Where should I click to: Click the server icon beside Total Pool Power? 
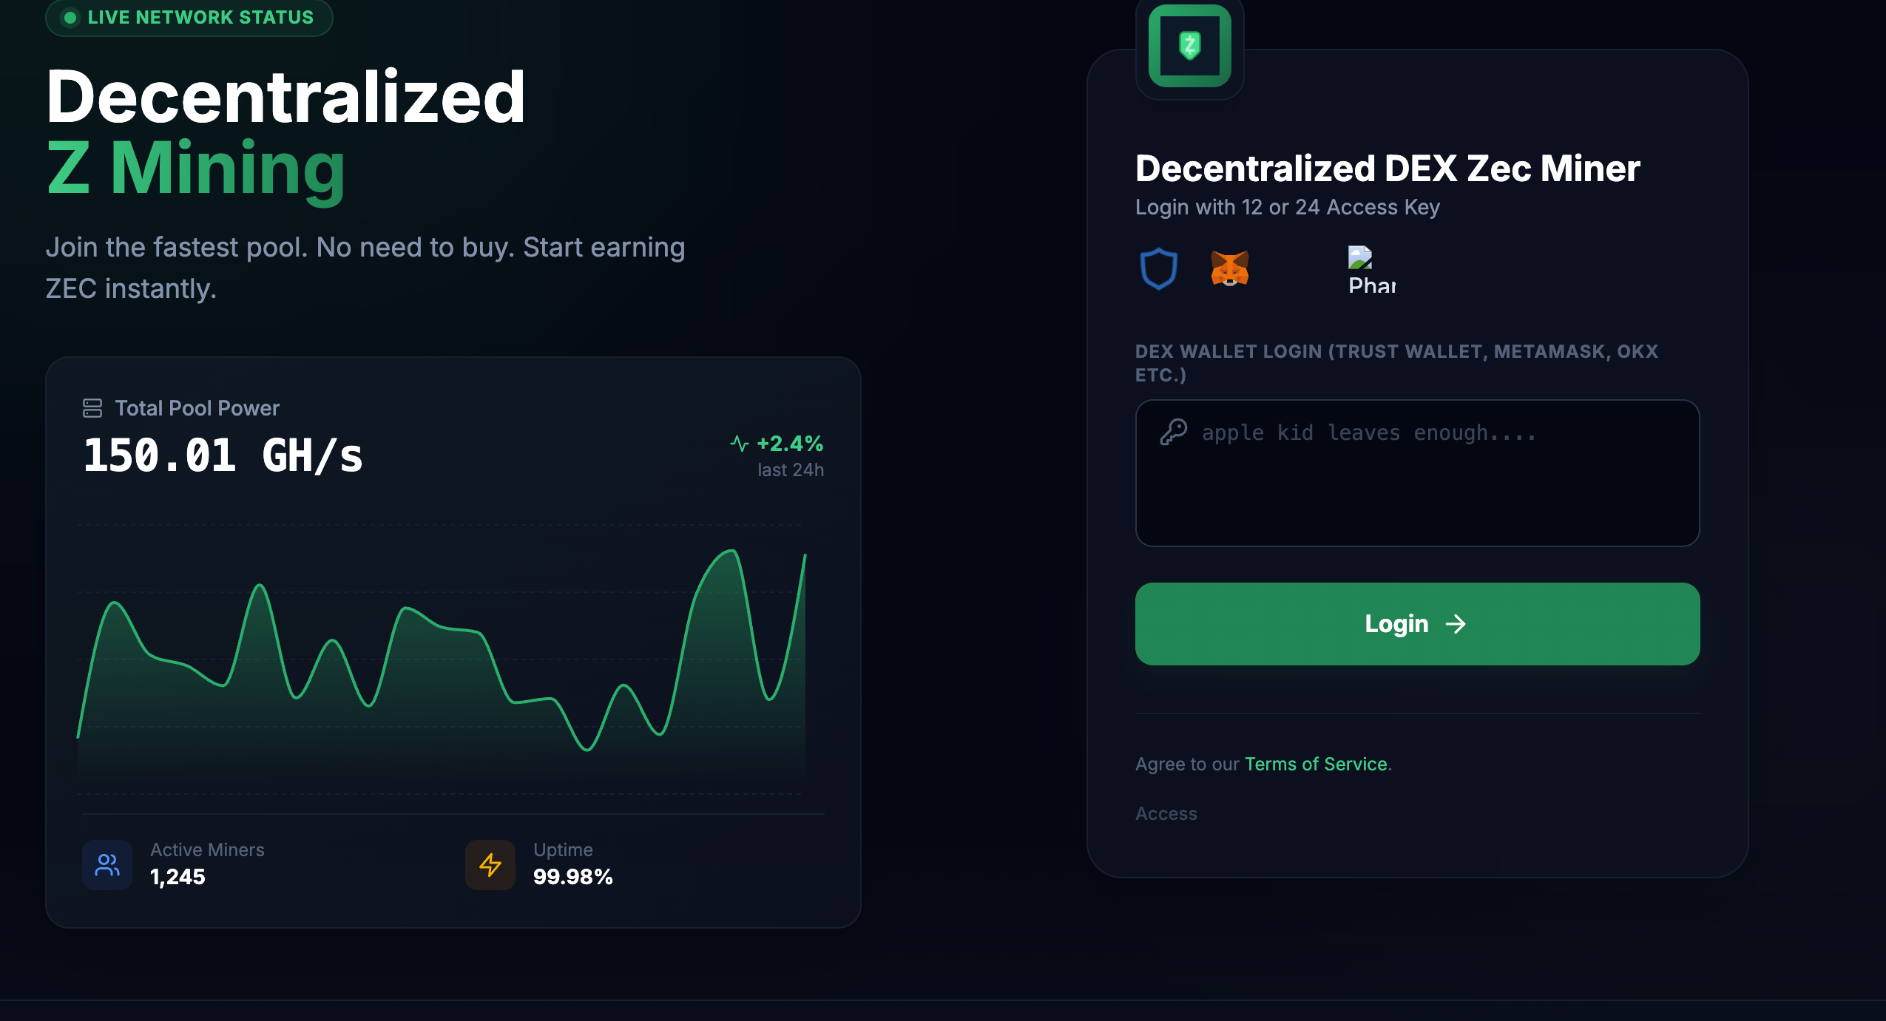coord(92,408)
